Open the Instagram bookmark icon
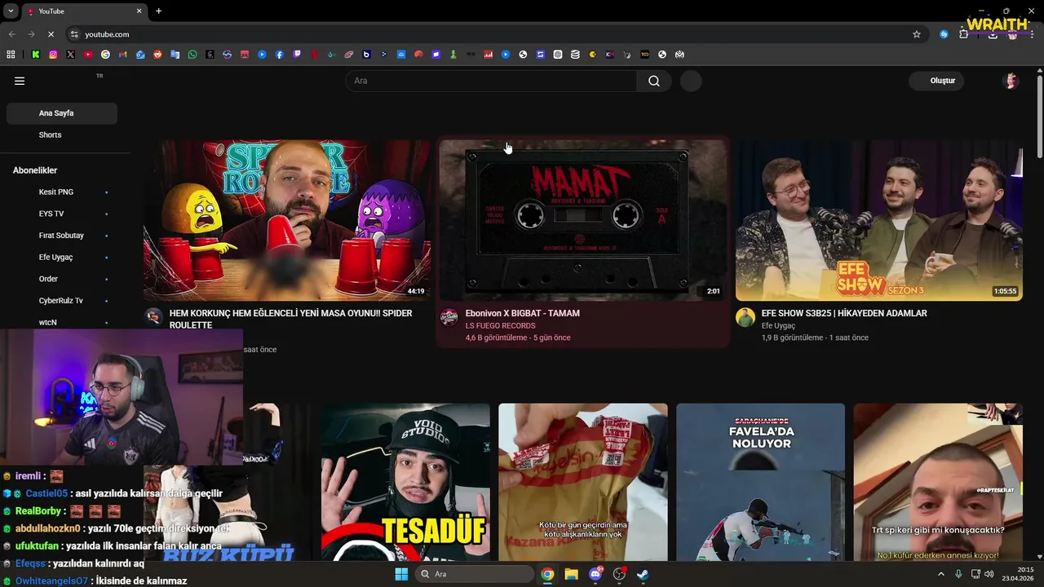Viewport: 1044px width, 587px height. point(53,55)
